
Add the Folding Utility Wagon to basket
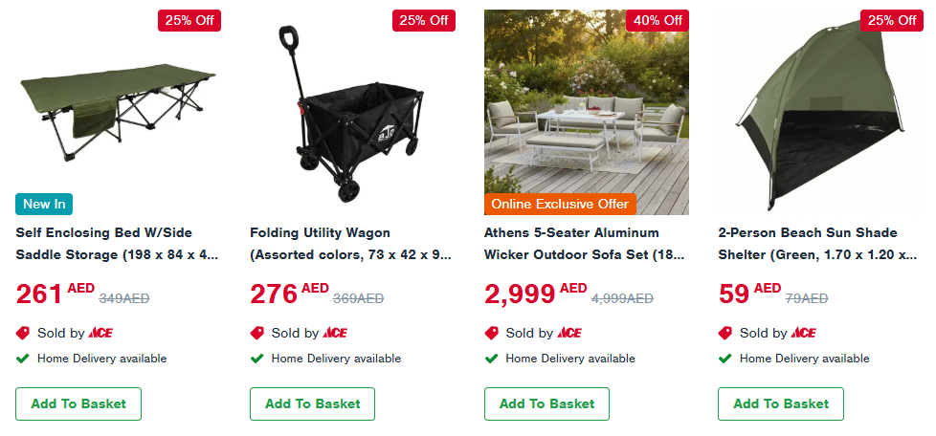tap(313, 403)
